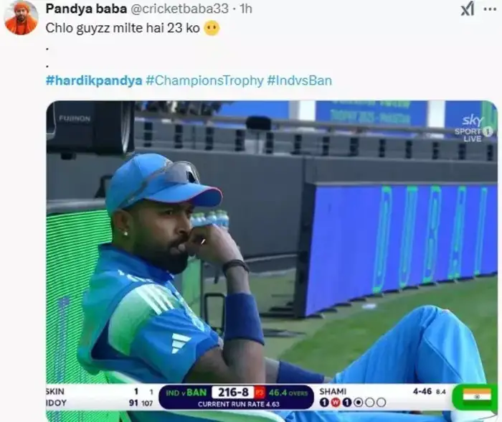Click the Current Run Rate 4.63 text

click(x=239, y=404)
